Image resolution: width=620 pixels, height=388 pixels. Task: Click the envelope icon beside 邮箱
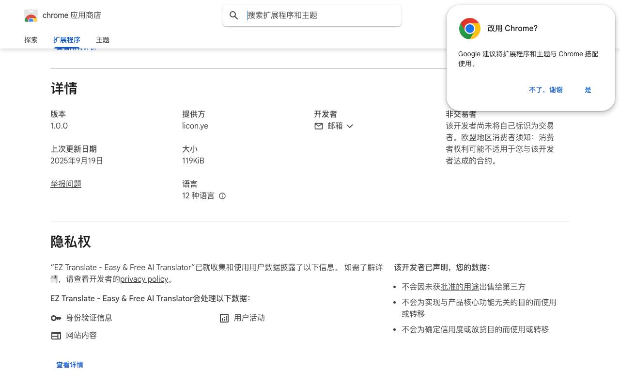(319, 126)
